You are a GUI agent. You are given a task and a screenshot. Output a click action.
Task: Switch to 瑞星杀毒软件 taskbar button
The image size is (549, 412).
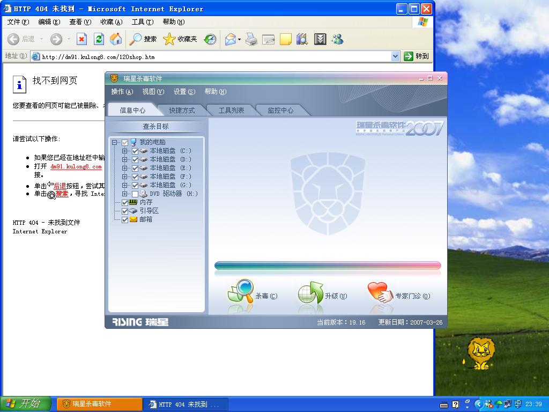point(99,404)
